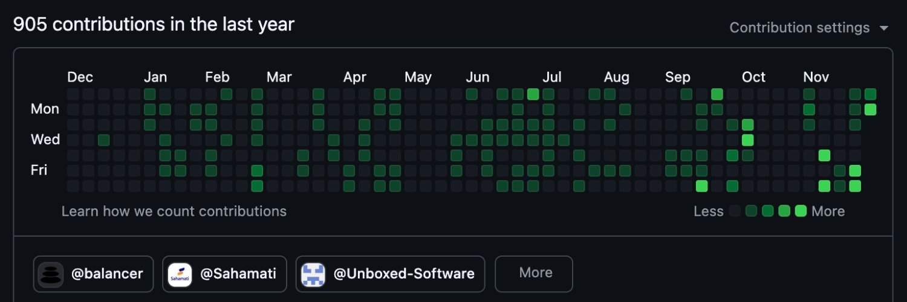
Task: Click the Dec month label
Action: [x=80, y=77]
